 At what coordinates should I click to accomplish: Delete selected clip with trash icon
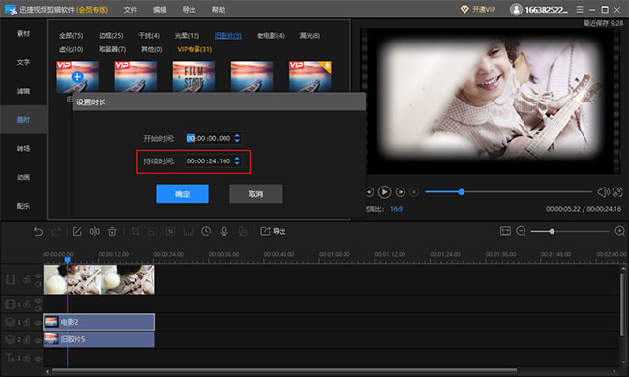(x=112, y=232)
